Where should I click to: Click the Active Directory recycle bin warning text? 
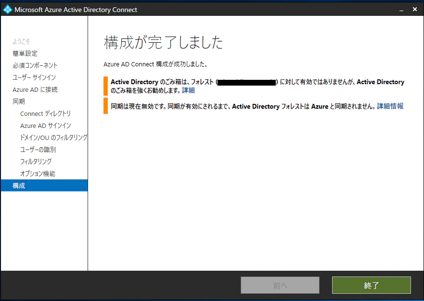click(257, 86)
